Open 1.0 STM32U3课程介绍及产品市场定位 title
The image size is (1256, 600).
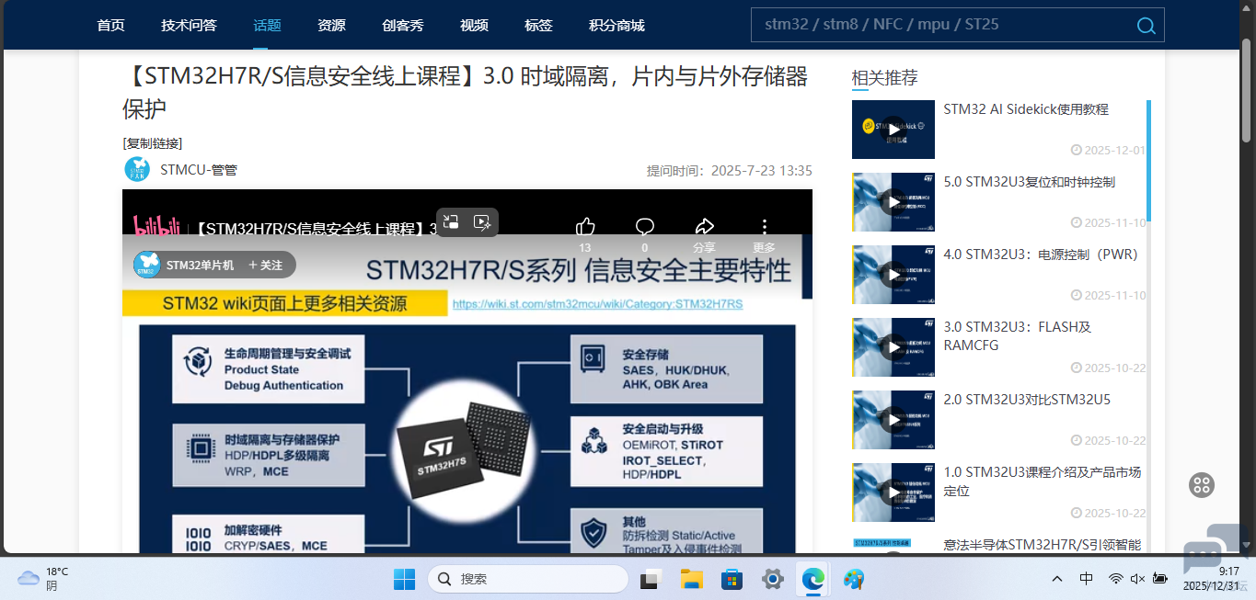coord(1043,481)
